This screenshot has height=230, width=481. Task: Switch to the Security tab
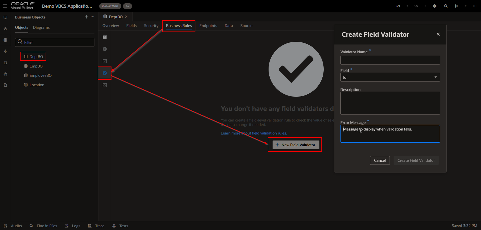coord(151,26)
